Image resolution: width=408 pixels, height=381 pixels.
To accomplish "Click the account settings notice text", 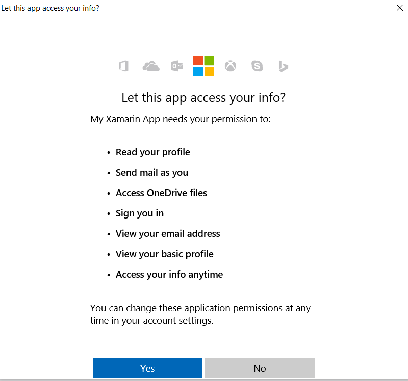I will (200, 314).
